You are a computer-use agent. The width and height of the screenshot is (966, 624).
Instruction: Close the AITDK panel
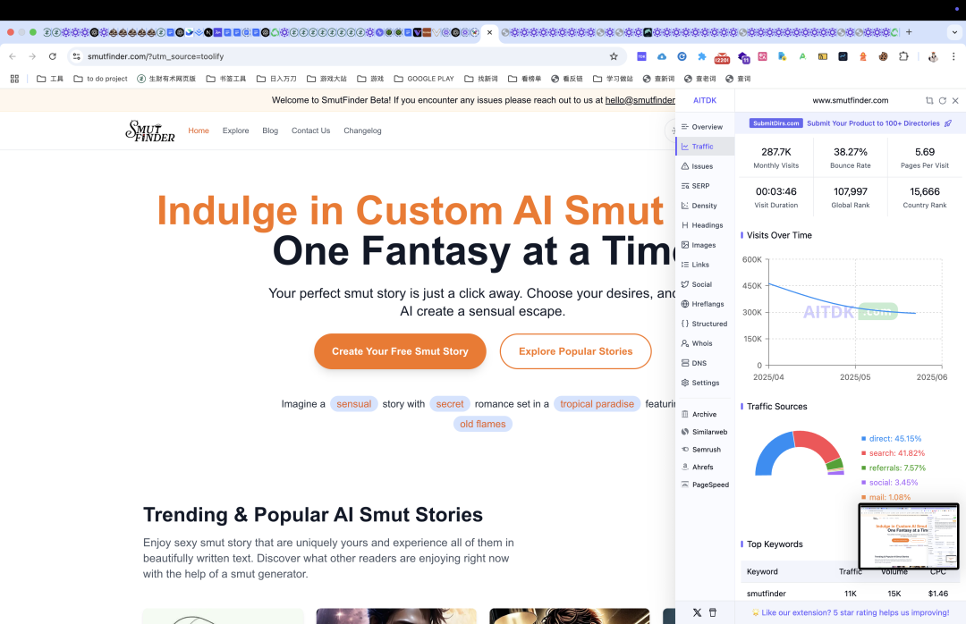(955, 100)
